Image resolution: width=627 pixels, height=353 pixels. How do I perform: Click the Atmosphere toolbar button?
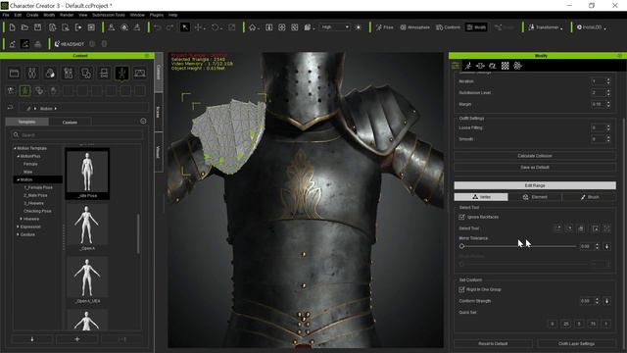414,27
